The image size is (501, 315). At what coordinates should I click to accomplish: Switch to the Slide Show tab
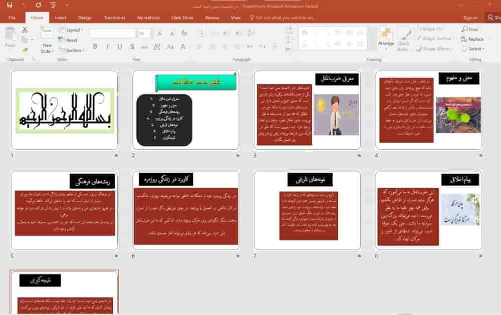click(182, 18)
